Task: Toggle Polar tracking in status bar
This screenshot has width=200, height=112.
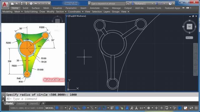Action: click(x=84, y=108)
